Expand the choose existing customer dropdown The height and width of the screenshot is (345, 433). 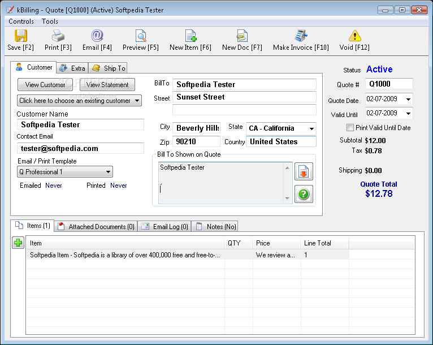coord(79,101)
